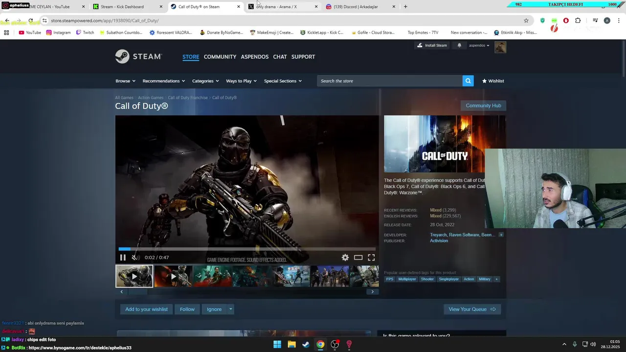Switch to the Stream - Kick Dashboard tab

(127, 7)
